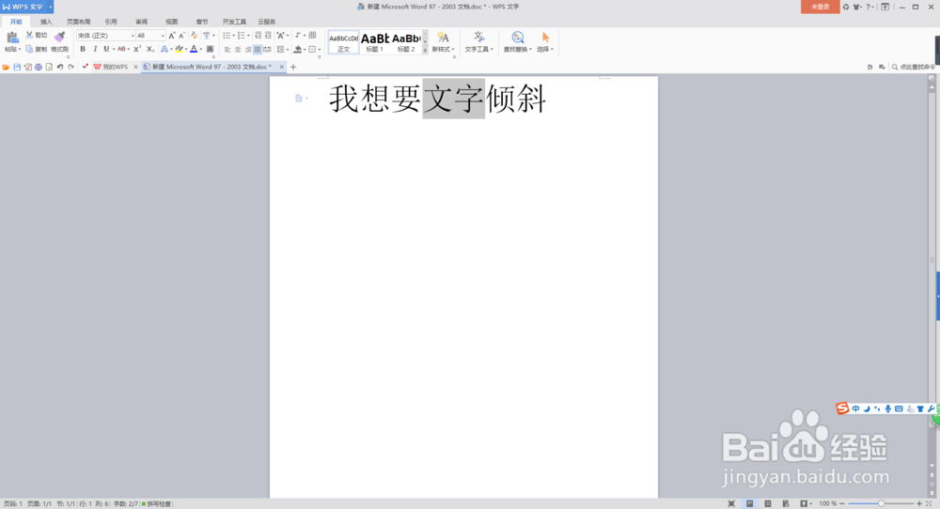Viewport: 940px width, 509px height.
Task: Click the Sogou input method S logo
Action: 842,409
